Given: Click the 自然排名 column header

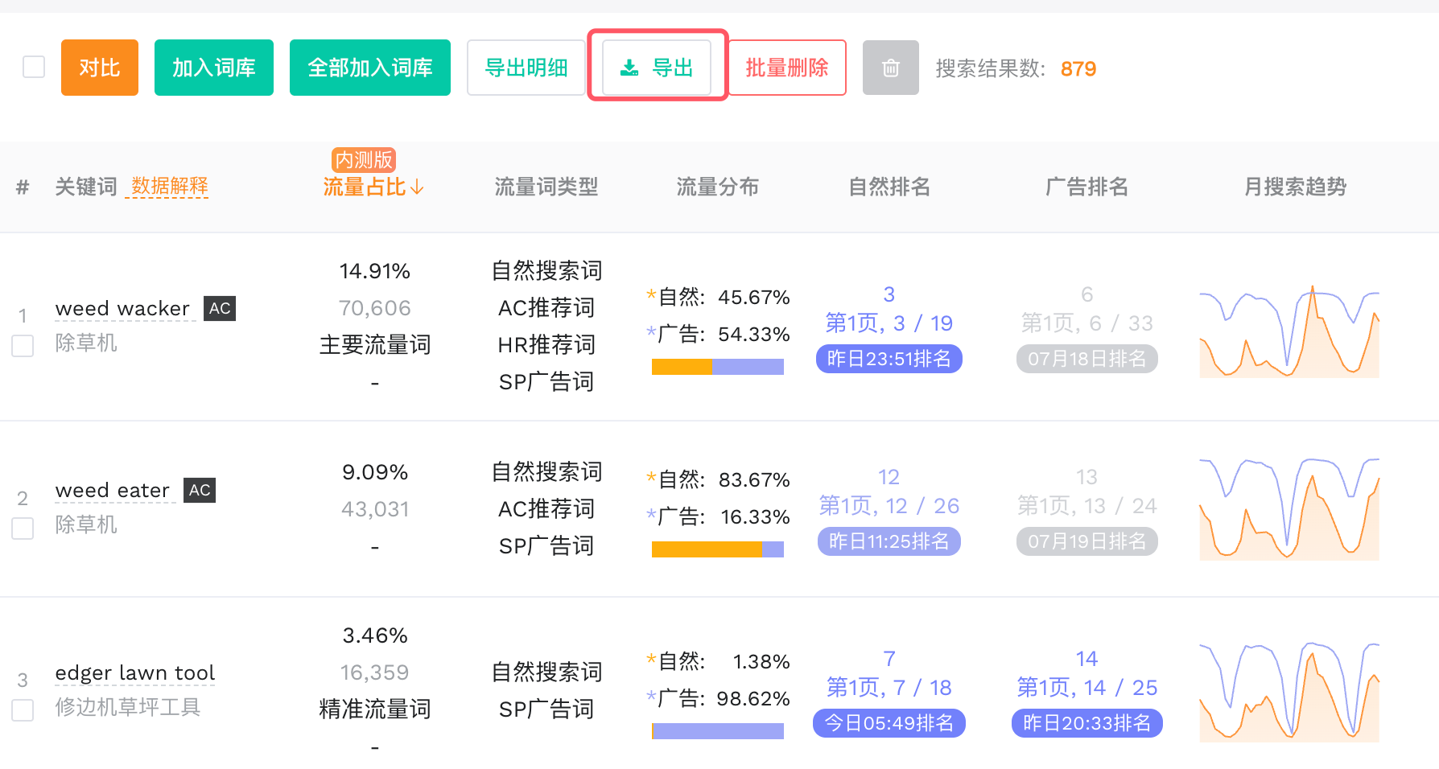Looking at the screenshot, I should tap(889, 187).
